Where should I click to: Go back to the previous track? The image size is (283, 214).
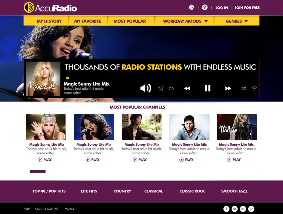pos(187,88)
